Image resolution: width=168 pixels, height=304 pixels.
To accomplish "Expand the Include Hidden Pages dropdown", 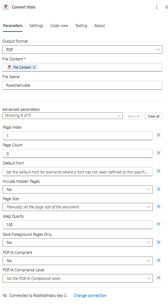I will coord(78,189).
